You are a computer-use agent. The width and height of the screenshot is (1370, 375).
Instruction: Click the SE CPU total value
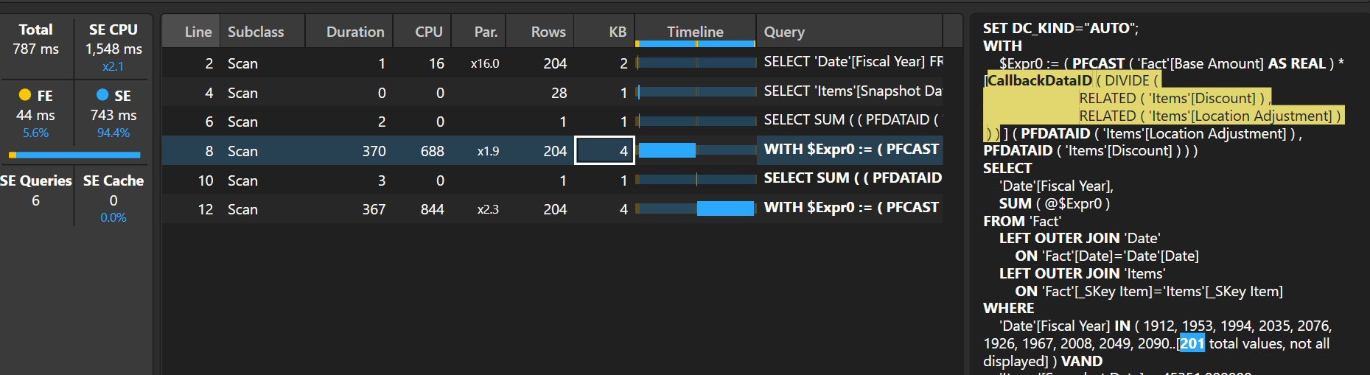113,49
